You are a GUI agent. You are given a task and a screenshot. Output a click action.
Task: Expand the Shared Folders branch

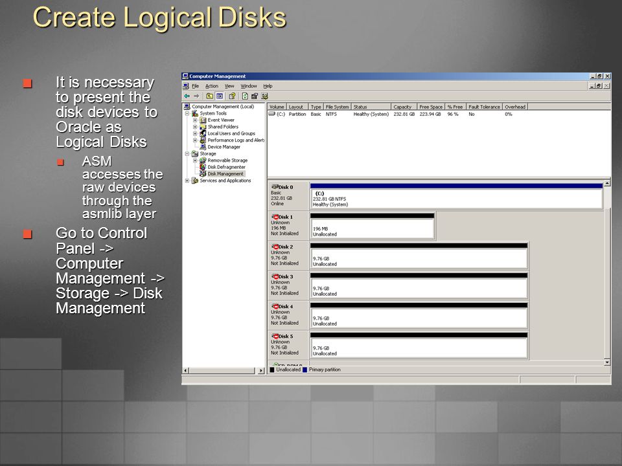(x=195, y=127)
